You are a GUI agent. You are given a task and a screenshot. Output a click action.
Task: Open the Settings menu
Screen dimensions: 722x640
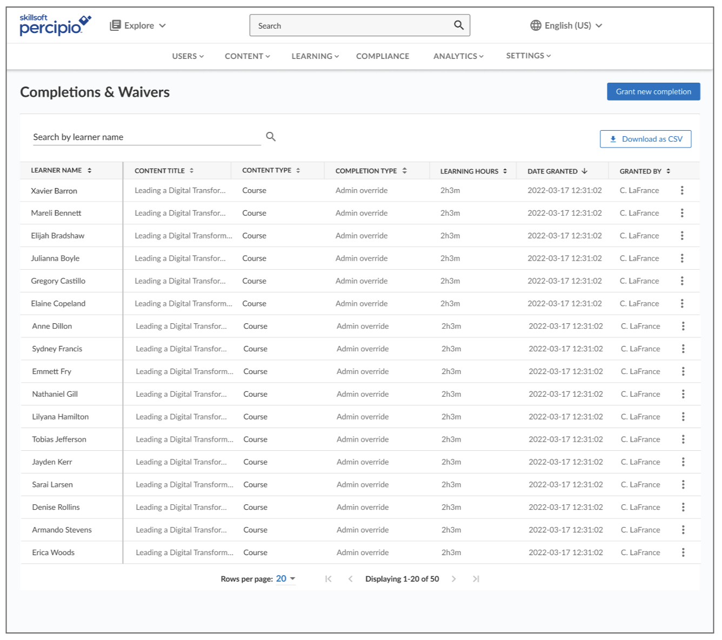(529, 56)
